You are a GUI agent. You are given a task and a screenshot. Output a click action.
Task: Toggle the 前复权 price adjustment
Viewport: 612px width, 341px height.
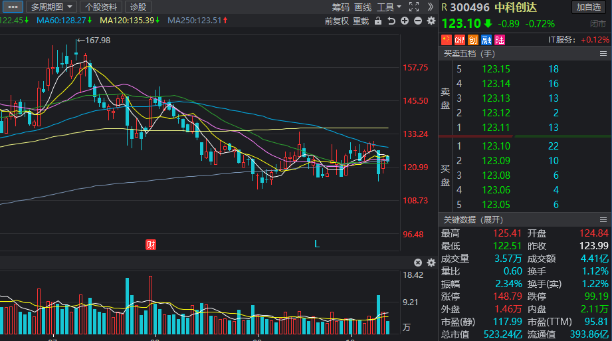(336, 21)
